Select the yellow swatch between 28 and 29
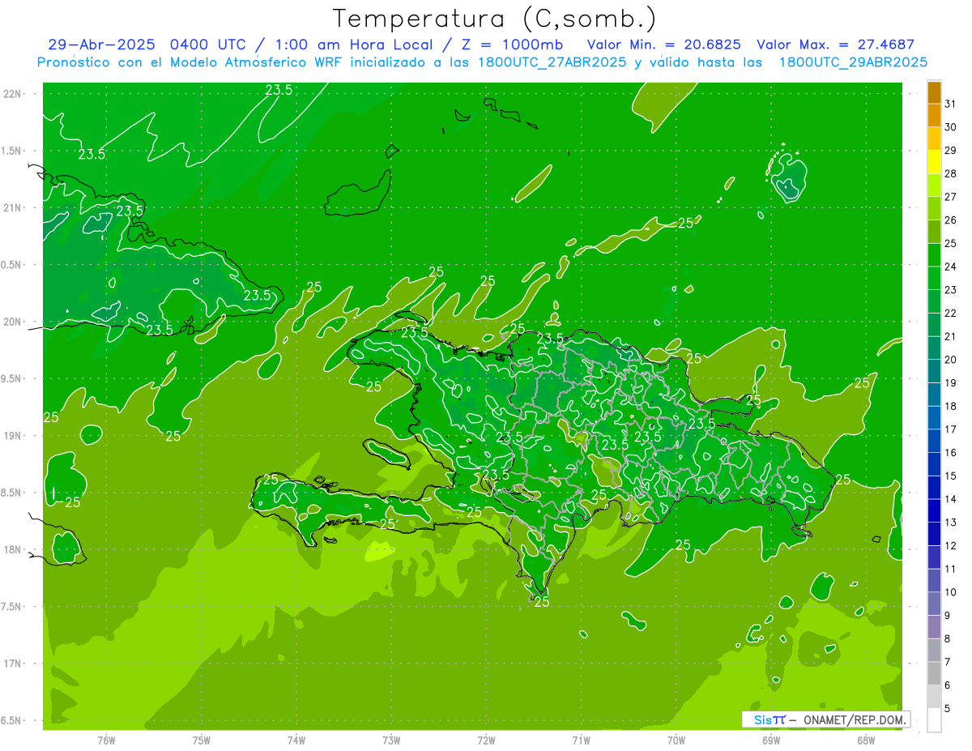The height and width of the screenshot is (751, 972). (934, 162)
